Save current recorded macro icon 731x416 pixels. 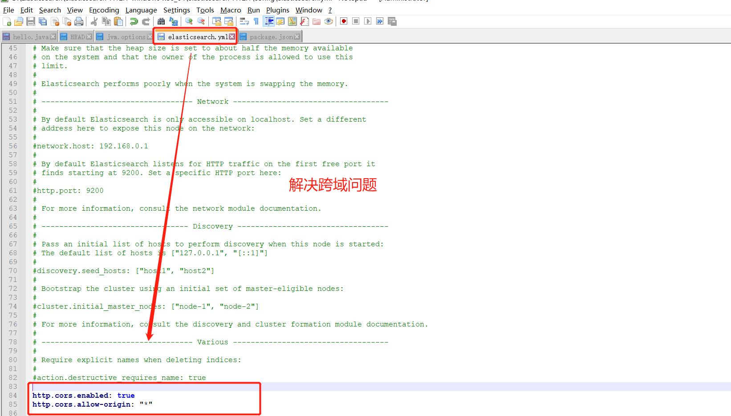coord(392,21)
